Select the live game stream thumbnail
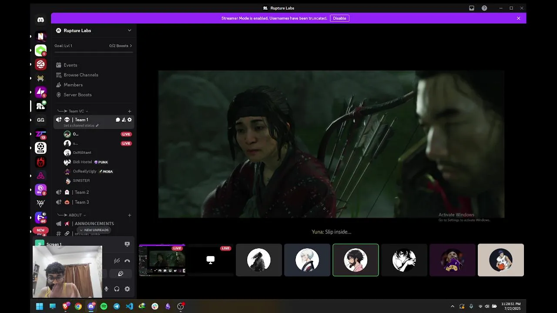Screen dimensions: 557x313 162,260
